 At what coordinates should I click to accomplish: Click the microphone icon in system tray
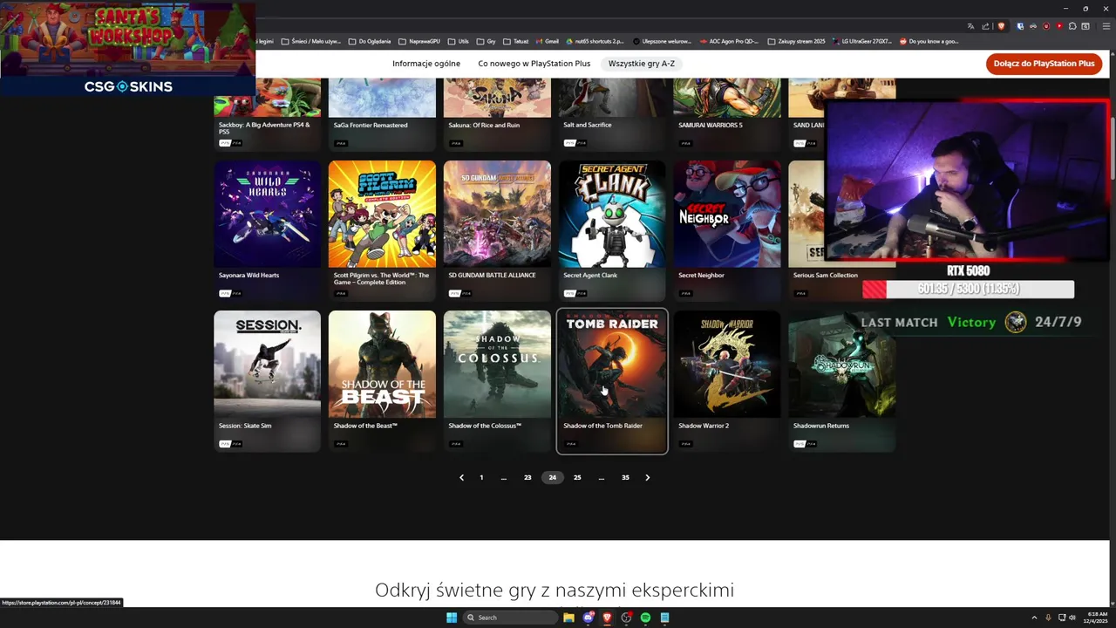1048,618
